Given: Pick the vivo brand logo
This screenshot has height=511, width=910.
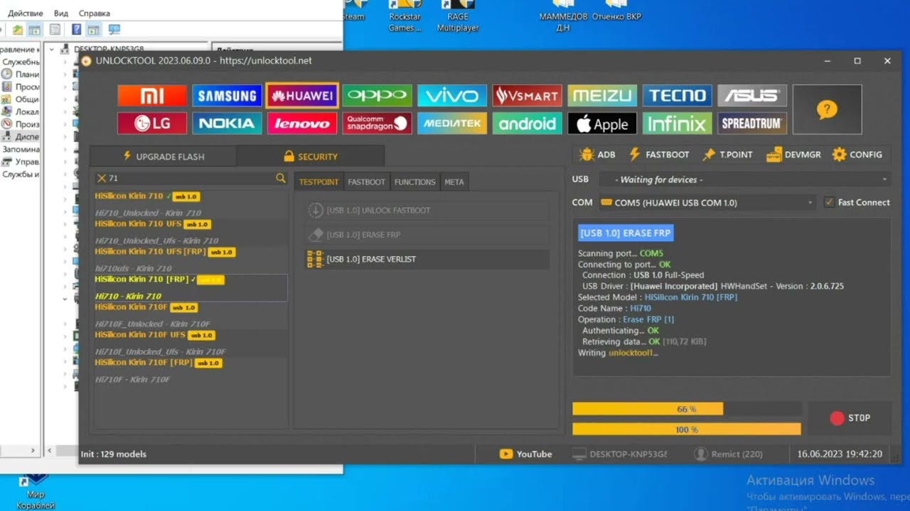Looking at the screenshot, I should tap(452, 96).
